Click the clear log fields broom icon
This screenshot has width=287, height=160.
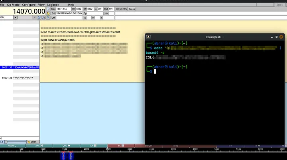[48, 14]
